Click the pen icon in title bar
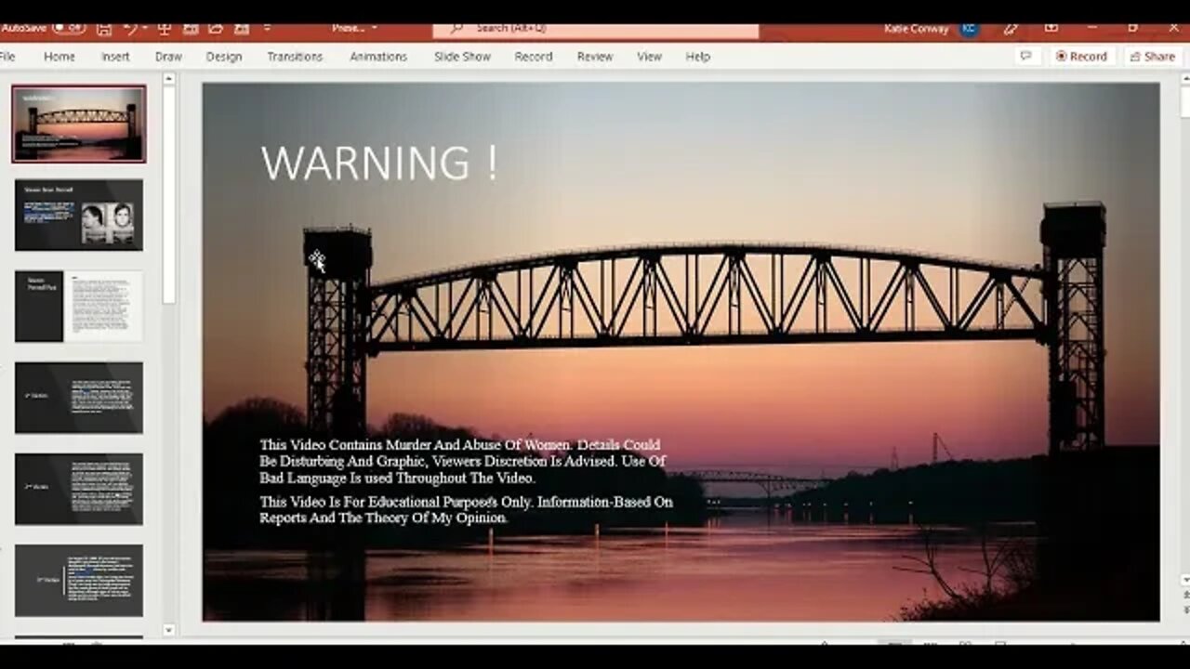The height and width of the screenshot is (669, 1190). tap(1011, 29)
